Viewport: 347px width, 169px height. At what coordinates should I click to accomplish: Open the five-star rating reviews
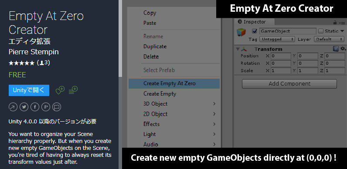coord(21,63)
